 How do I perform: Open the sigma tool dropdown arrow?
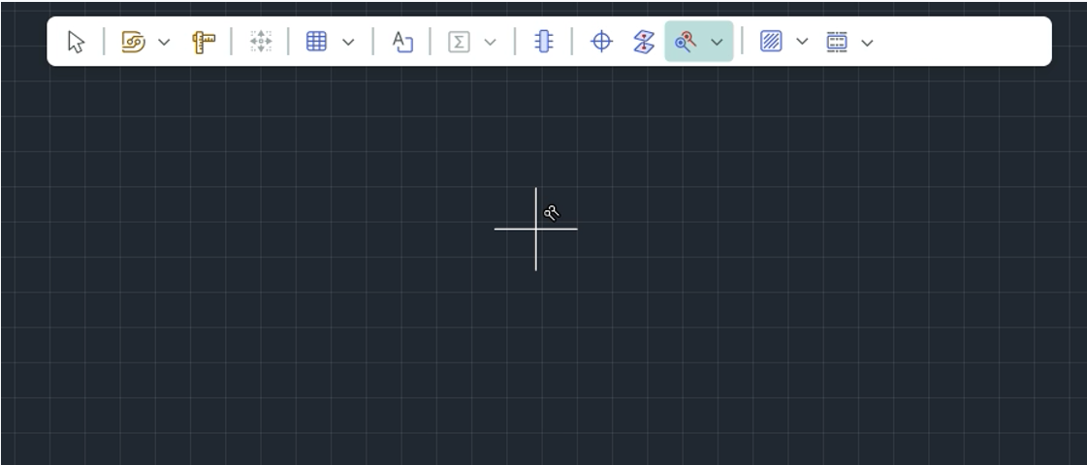(x=490, y=43)
